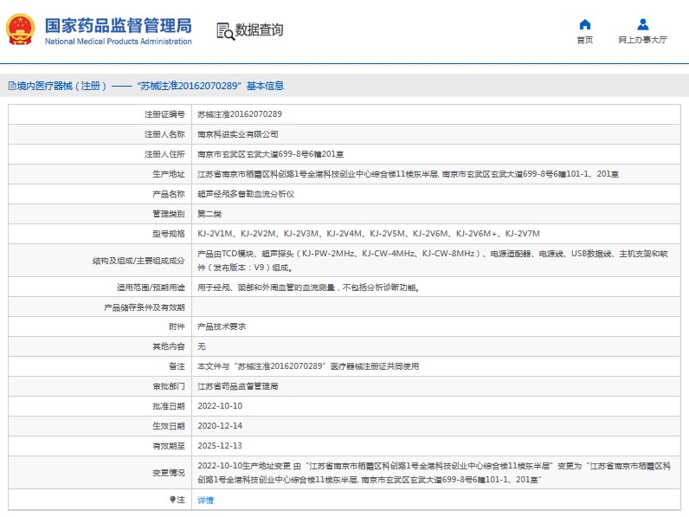Click change record text 2022-10-10生产地址变更
The height and width of the screenshot is (517, 689).
[x=435, y=473]
